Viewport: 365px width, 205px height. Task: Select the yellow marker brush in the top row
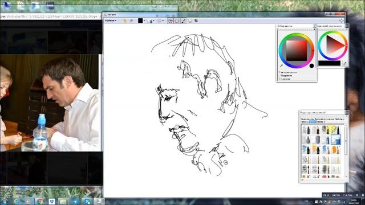335,130
